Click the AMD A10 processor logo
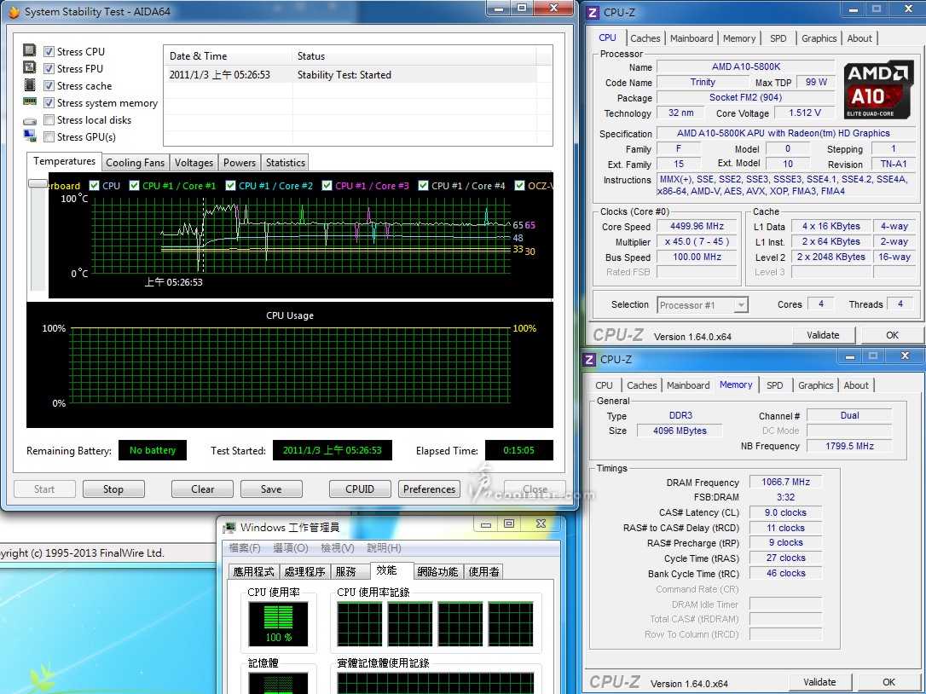 tap(877, 90)
